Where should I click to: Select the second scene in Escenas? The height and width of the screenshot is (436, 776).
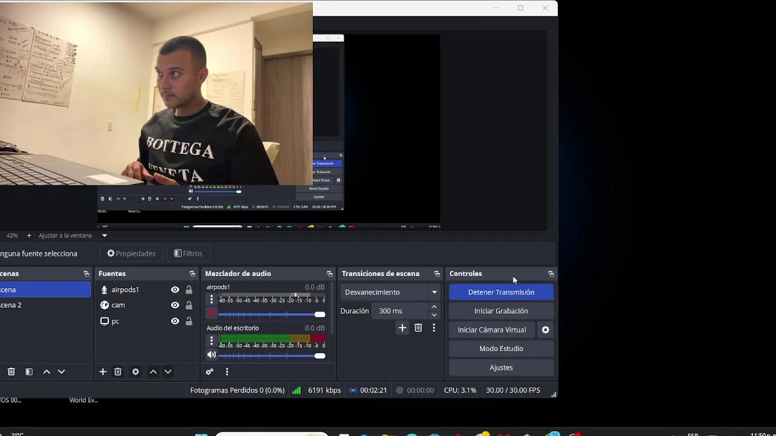(45, 305)
